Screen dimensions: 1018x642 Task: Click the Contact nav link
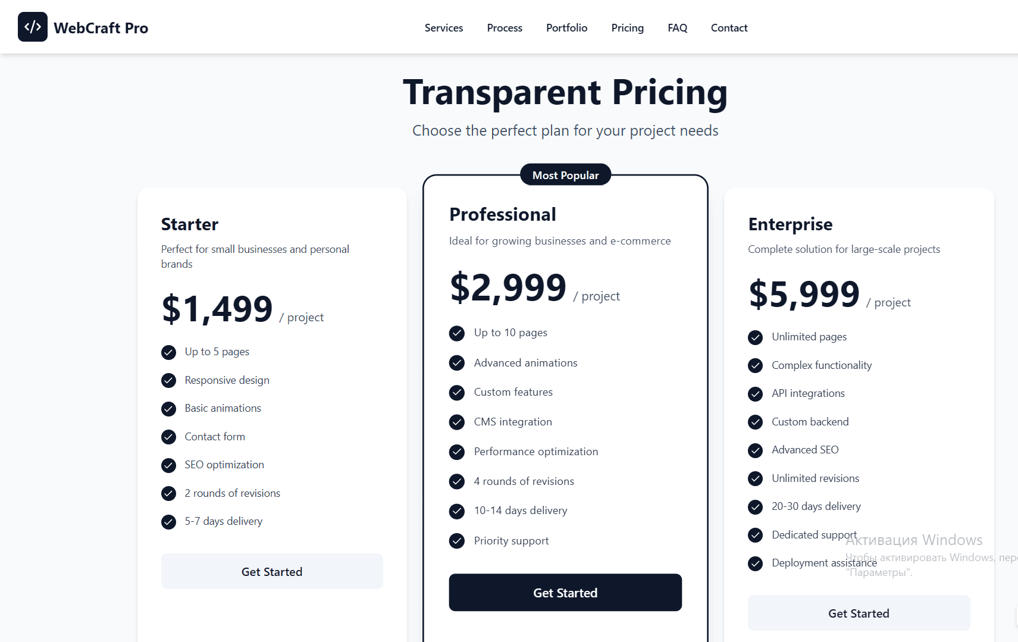(x=729, y=28)
